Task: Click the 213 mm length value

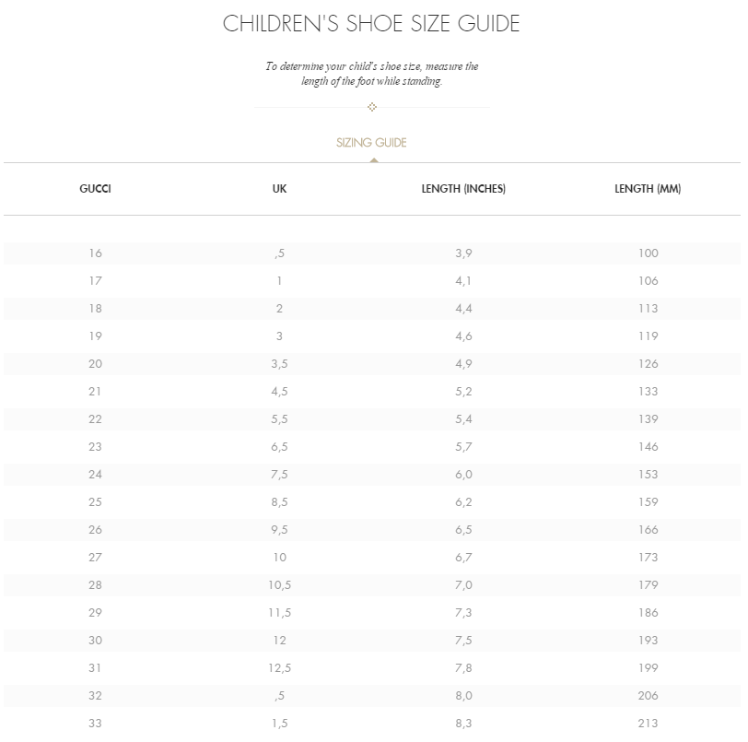Action: click(649, 724)
